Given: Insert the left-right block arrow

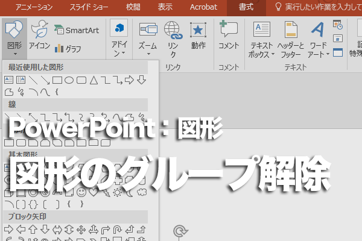Looking at the screenshot, I should click(x=57, y=230).
